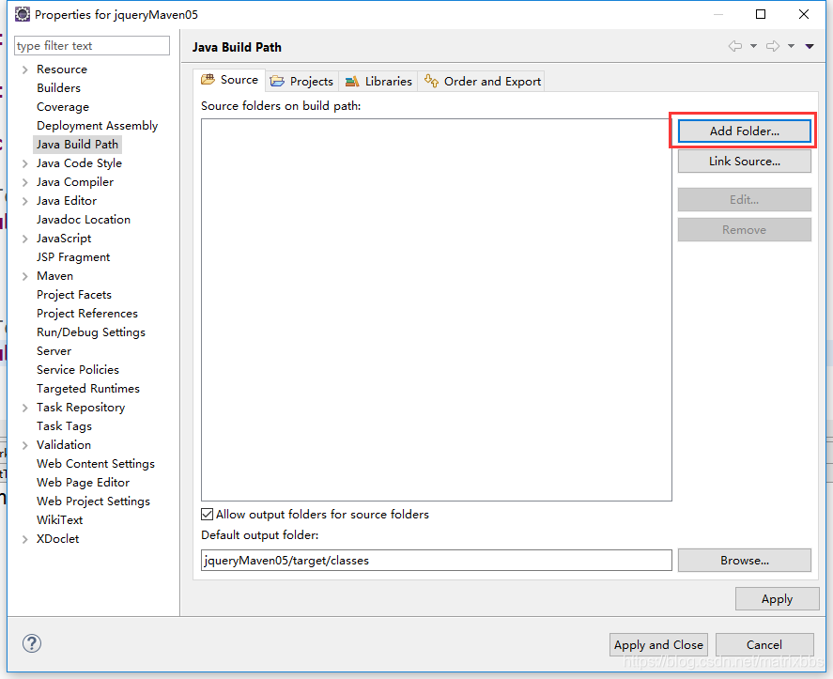Go forward using the right arrow icon
This screenshot has height=679, width=833.
point(773,46)
